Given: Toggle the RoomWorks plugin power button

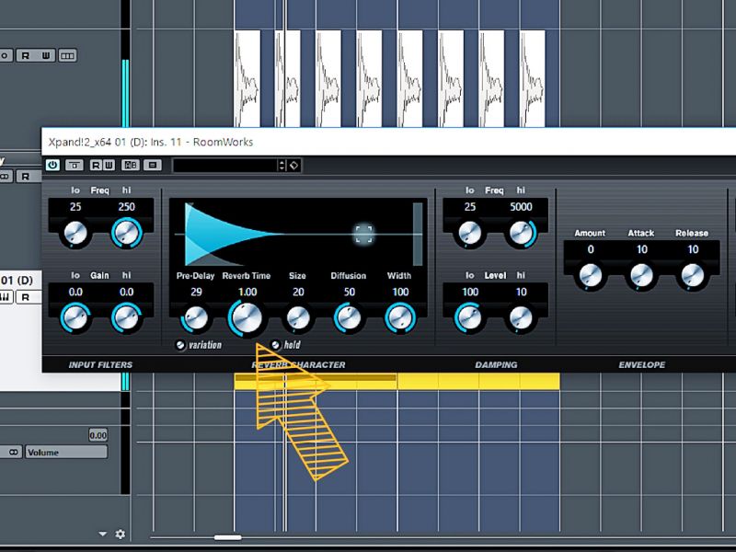Looking at the screenshot, I should (x=52, y=165).
